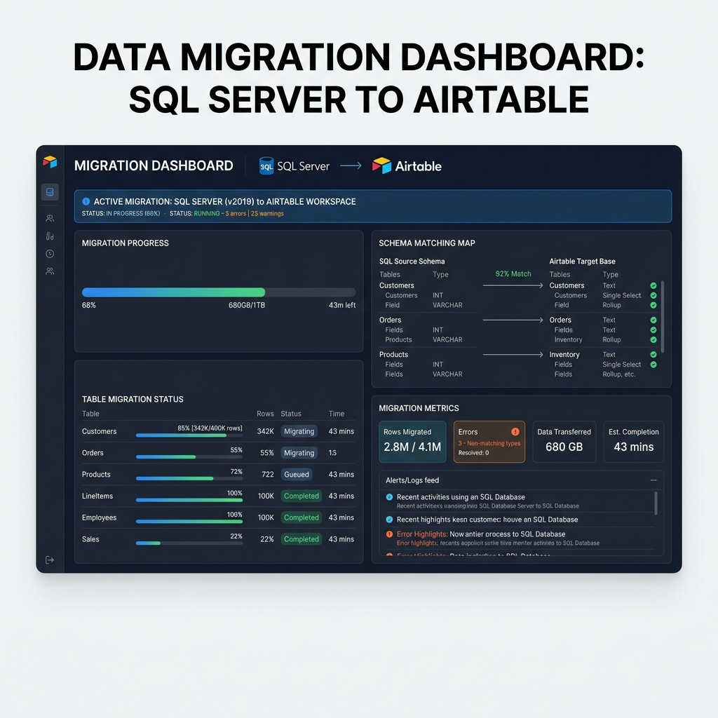
Task: Open the clock history icon in the sidebar
Action: [50, 254]
